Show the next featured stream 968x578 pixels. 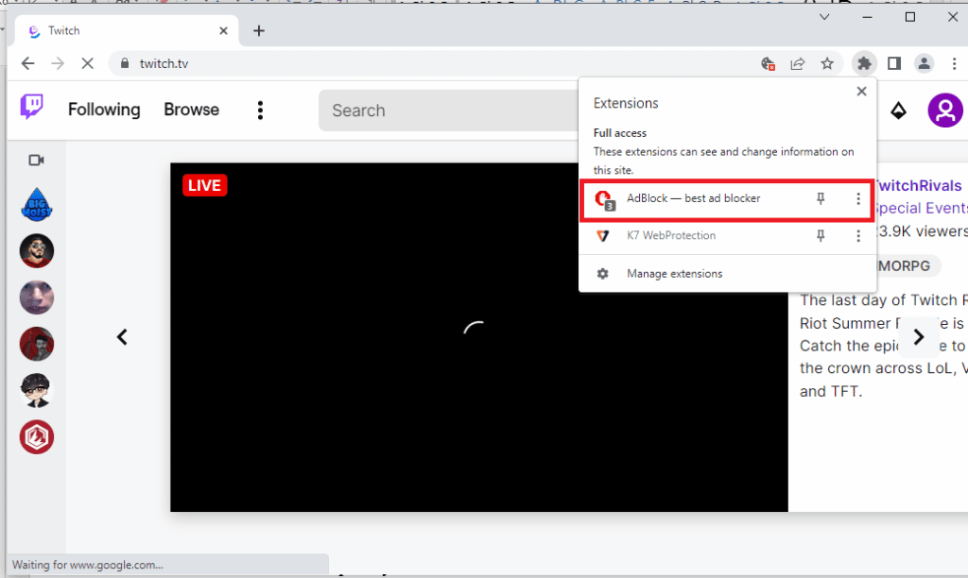[x=919, y=337]
